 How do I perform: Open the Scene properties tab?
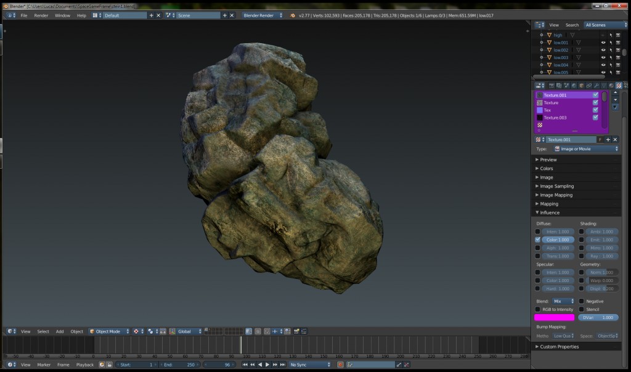(x=565, y=86)
